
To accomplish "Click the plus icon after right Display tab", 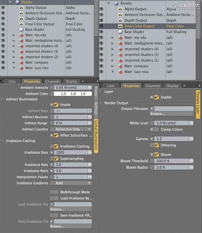I will click(x=184, y=86).
